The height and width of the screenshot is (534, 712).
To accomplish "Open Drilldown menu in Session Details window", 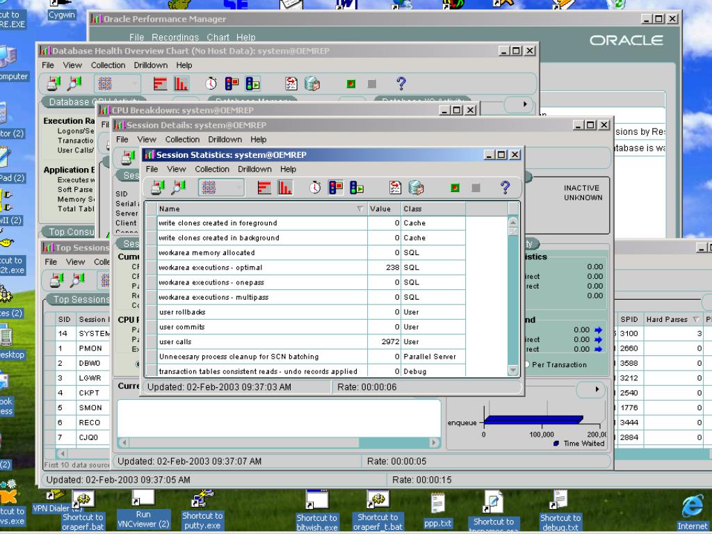I will pyautogui.click(x=225, y=139).
